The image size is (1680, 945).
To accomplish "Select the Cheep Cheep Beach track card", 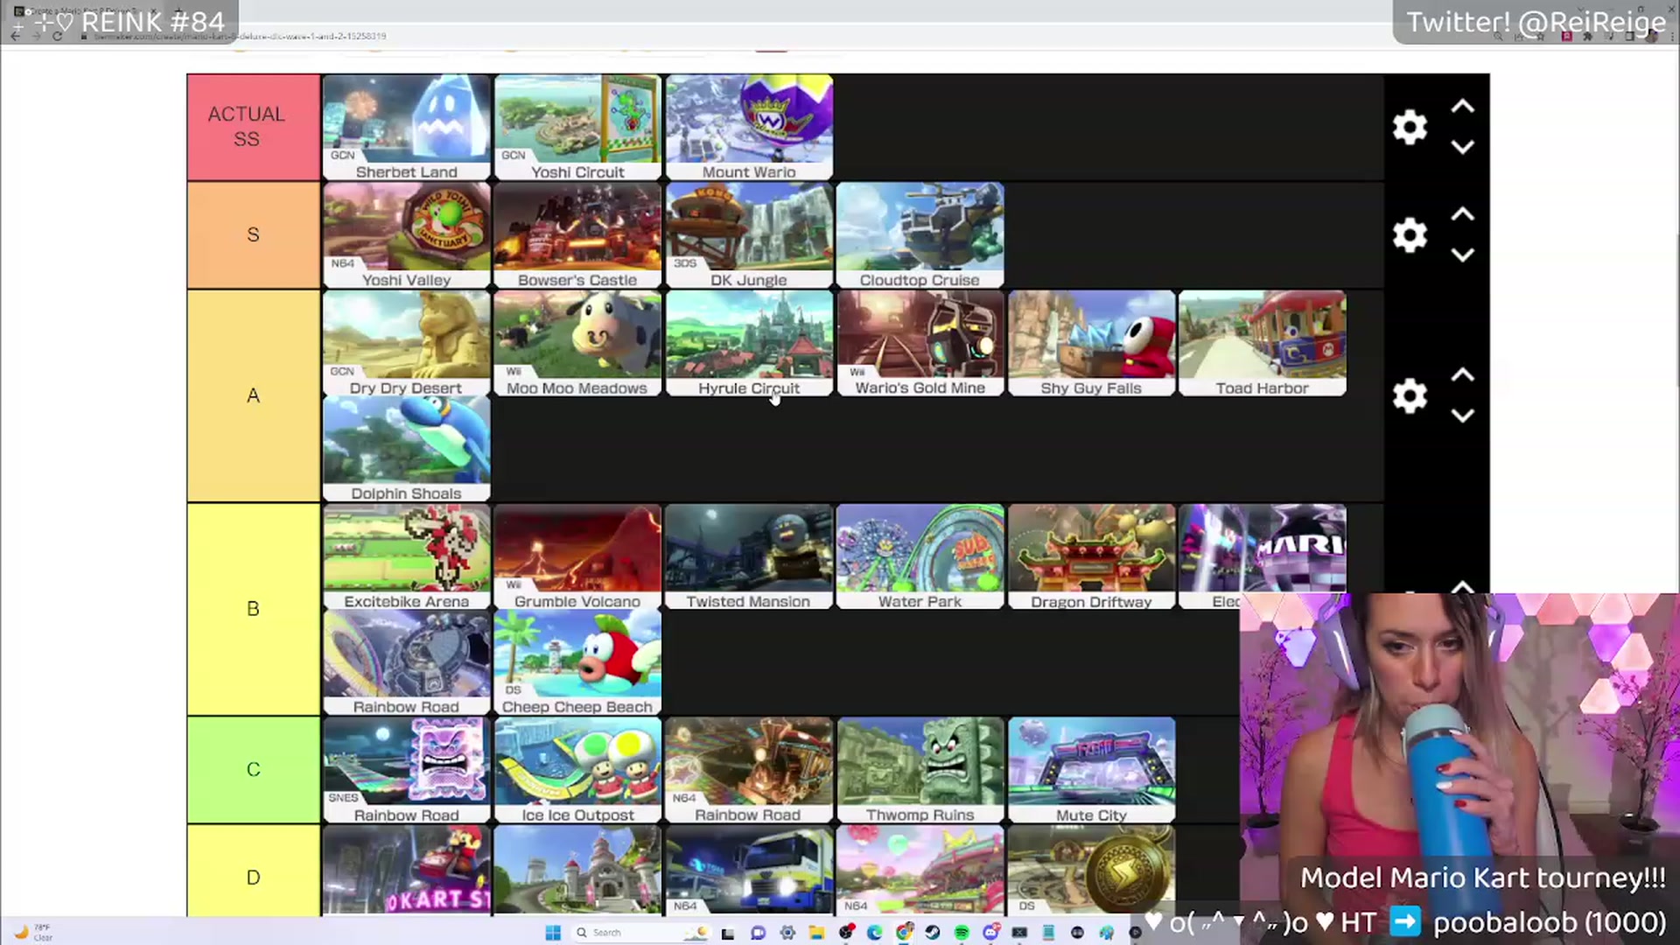I will (x=577, y=662).
